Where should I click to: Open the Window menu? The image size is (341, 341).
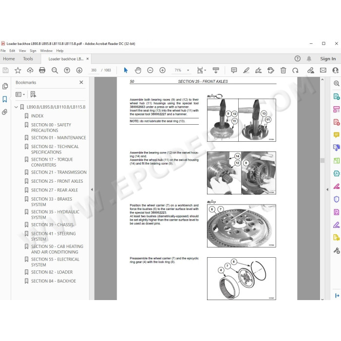46,51
